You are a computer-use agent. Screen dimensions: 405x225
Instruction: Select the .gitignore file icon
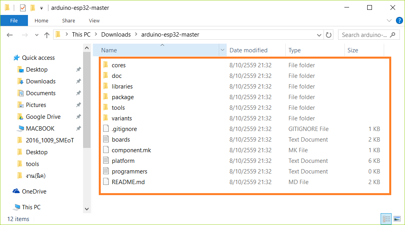tap(106, 129)
